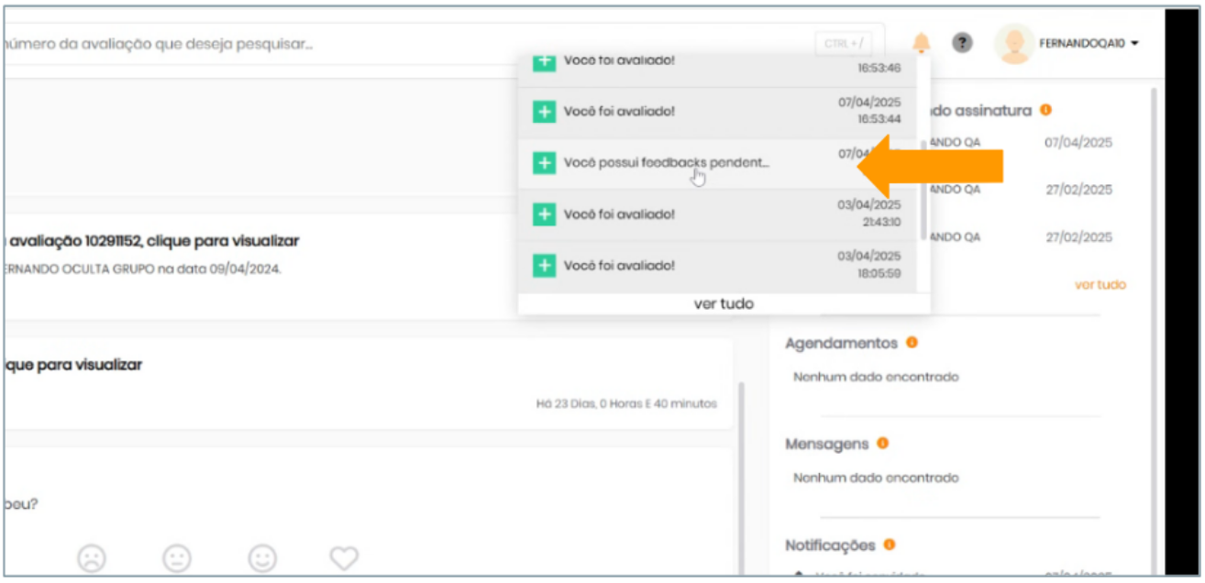Screen dimensions: 1205x583
Task: Open the 'Você possui feedbacks pendentes' notification
Action: point(667,163)
